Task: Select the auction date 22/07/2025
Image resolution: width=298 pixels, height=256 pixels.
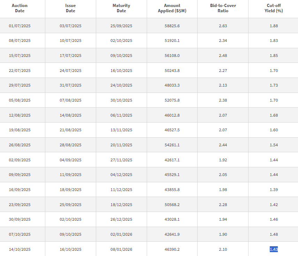Action: (20, 71)
